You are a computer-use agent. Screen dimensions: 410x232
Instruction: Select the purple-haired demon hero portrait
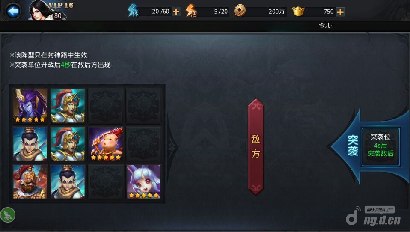pos(30,106)
